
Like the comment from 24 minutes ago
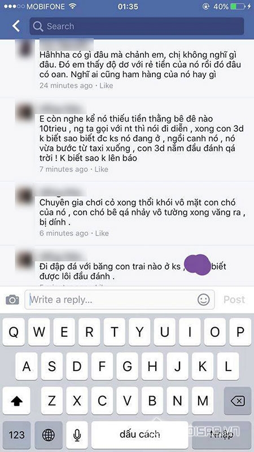pyautogui.click(x=106, y=86)
